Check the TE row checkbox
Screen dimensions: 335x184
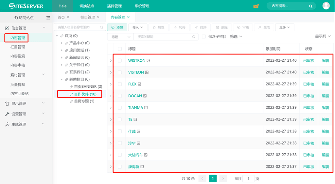(120, 119)
